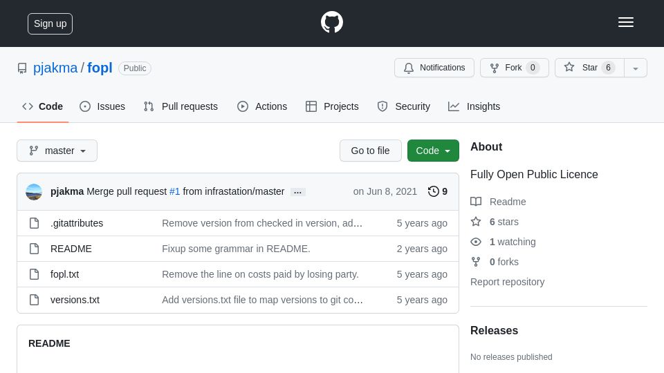Viewport: 664px width, 373px height.
Task: Click the Go to file button
Action: [x=370, y=151]
